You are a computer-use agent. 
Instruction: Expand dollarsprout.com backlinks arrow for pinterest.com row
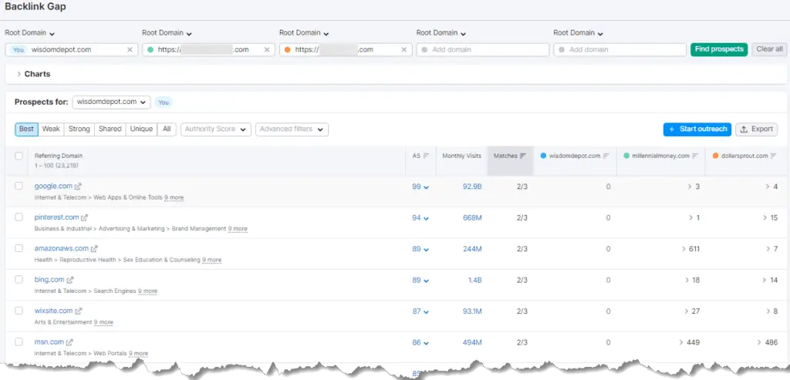pos(765,218)
